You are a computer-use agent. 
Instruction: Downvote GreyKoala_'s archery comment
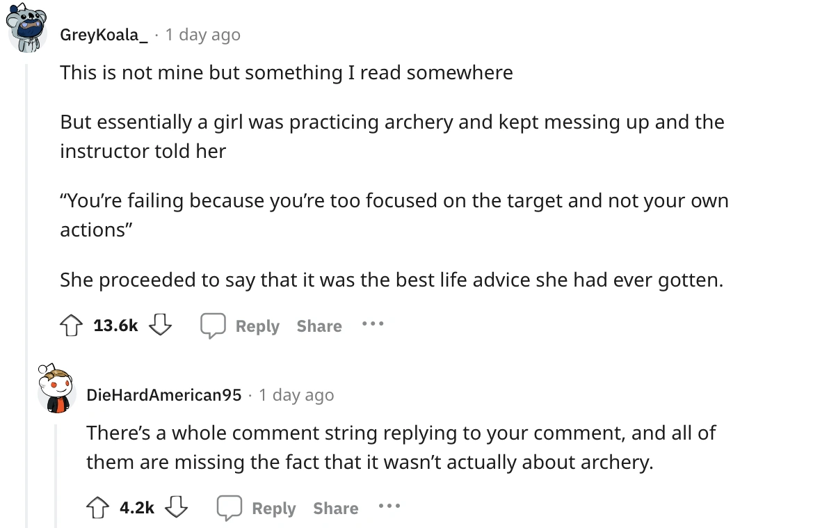click(161, 325)
